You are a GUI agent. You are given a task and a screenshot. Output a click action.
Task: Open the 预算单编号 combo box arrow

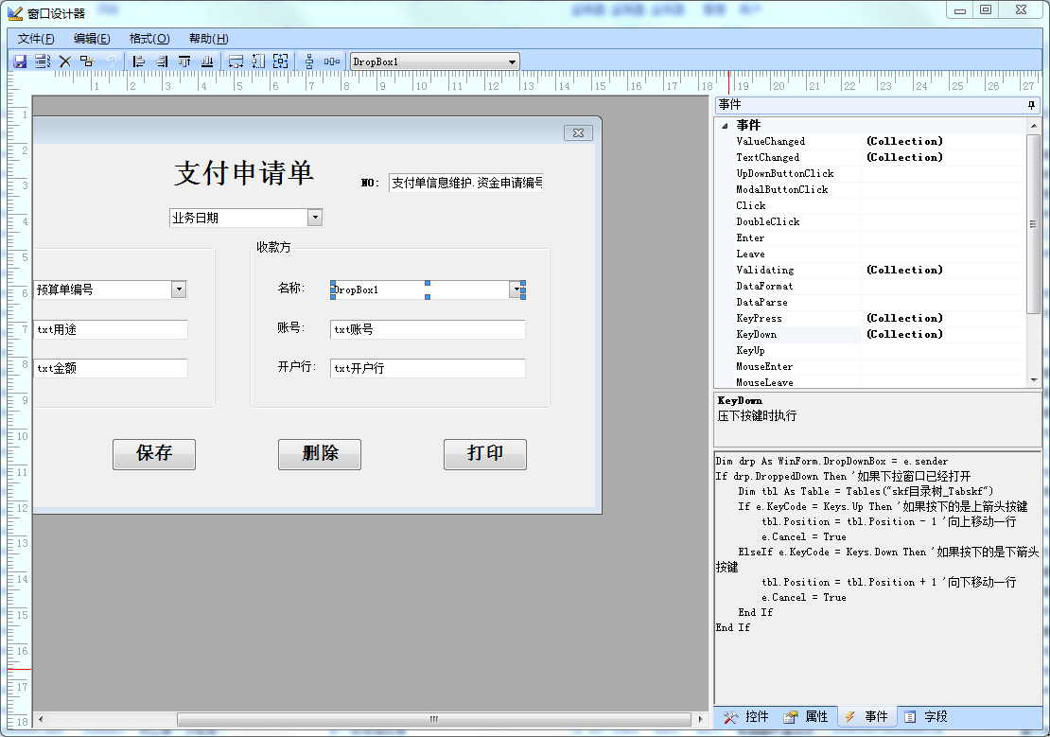179,290
